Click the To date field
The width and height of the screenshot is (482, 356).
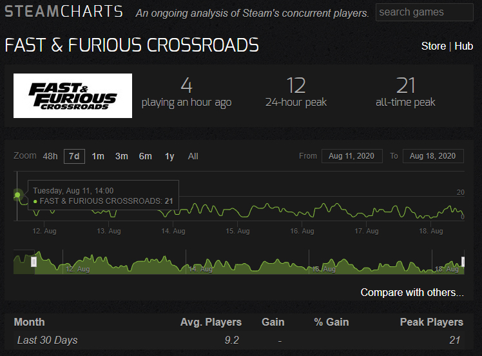(432, 156)
